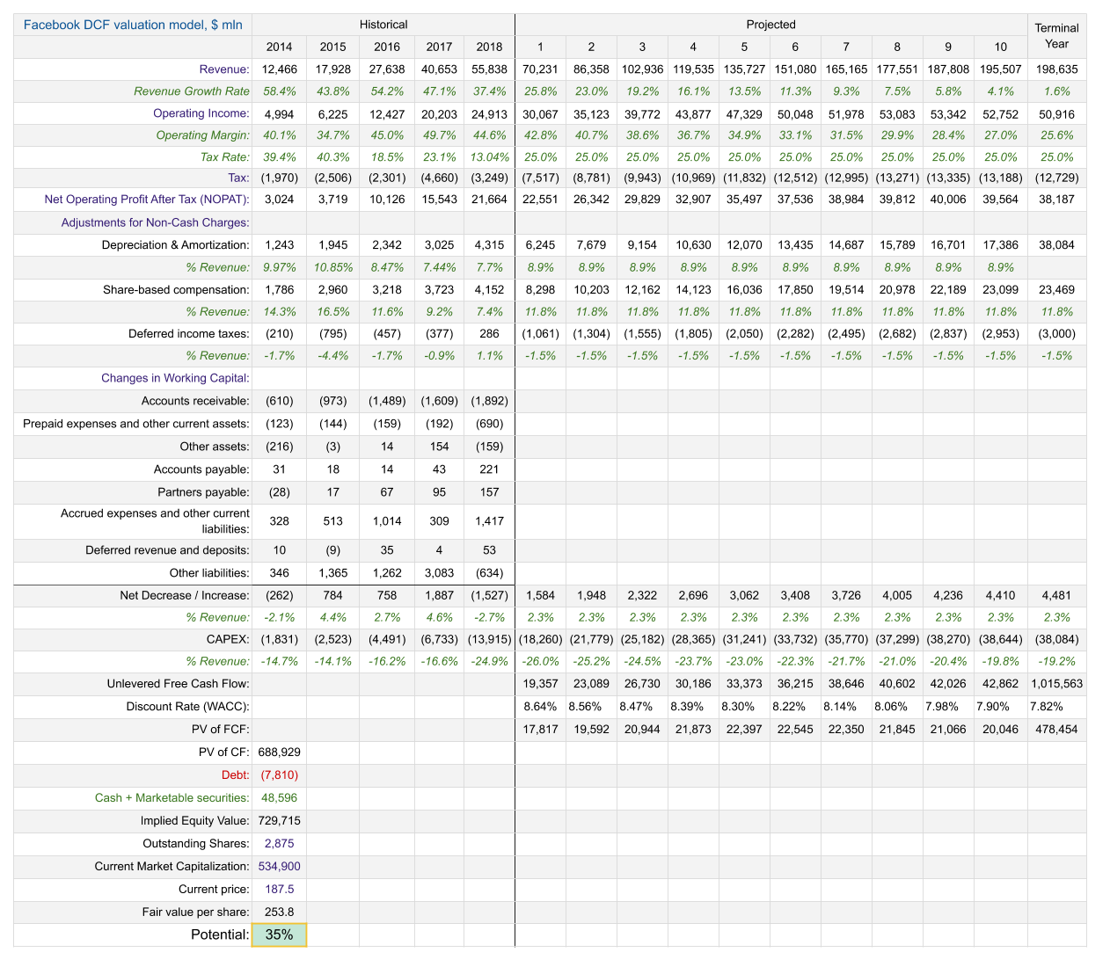This screenshot has height=967, width=1110.
Task: Select the 2014 revenue cell 12,466
Action: click(280, 69)
